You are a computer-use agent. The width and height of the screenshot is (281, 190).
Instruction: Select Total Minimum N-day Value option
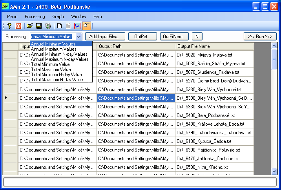tap(61, 75)
